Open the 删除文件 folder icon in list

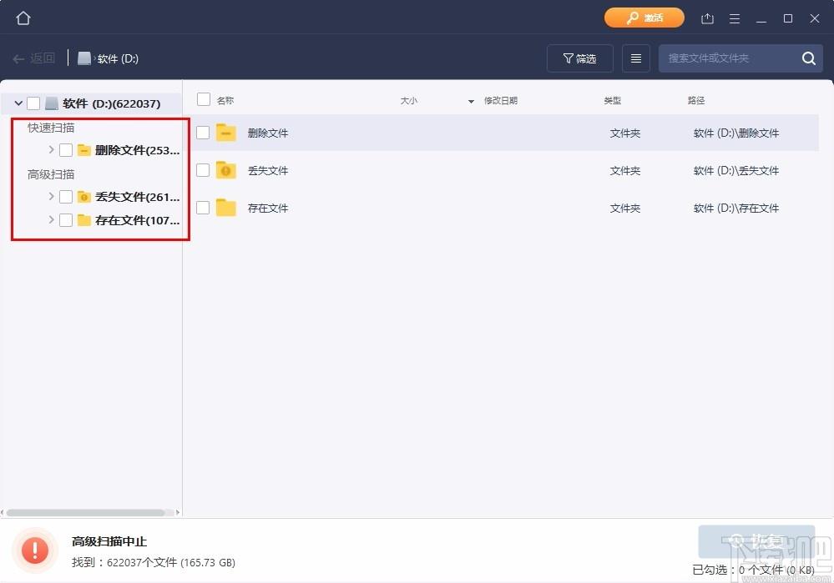point(226,133)
